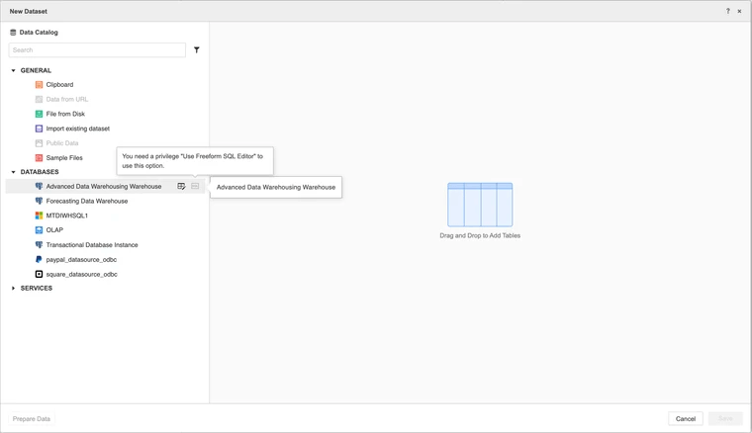The height and width of the screenshot is (433, 752).
Task: Click the edit icon on Advanced Data Warehousing Warehouse
Action: pyautogui.click(x=181, y=186)
